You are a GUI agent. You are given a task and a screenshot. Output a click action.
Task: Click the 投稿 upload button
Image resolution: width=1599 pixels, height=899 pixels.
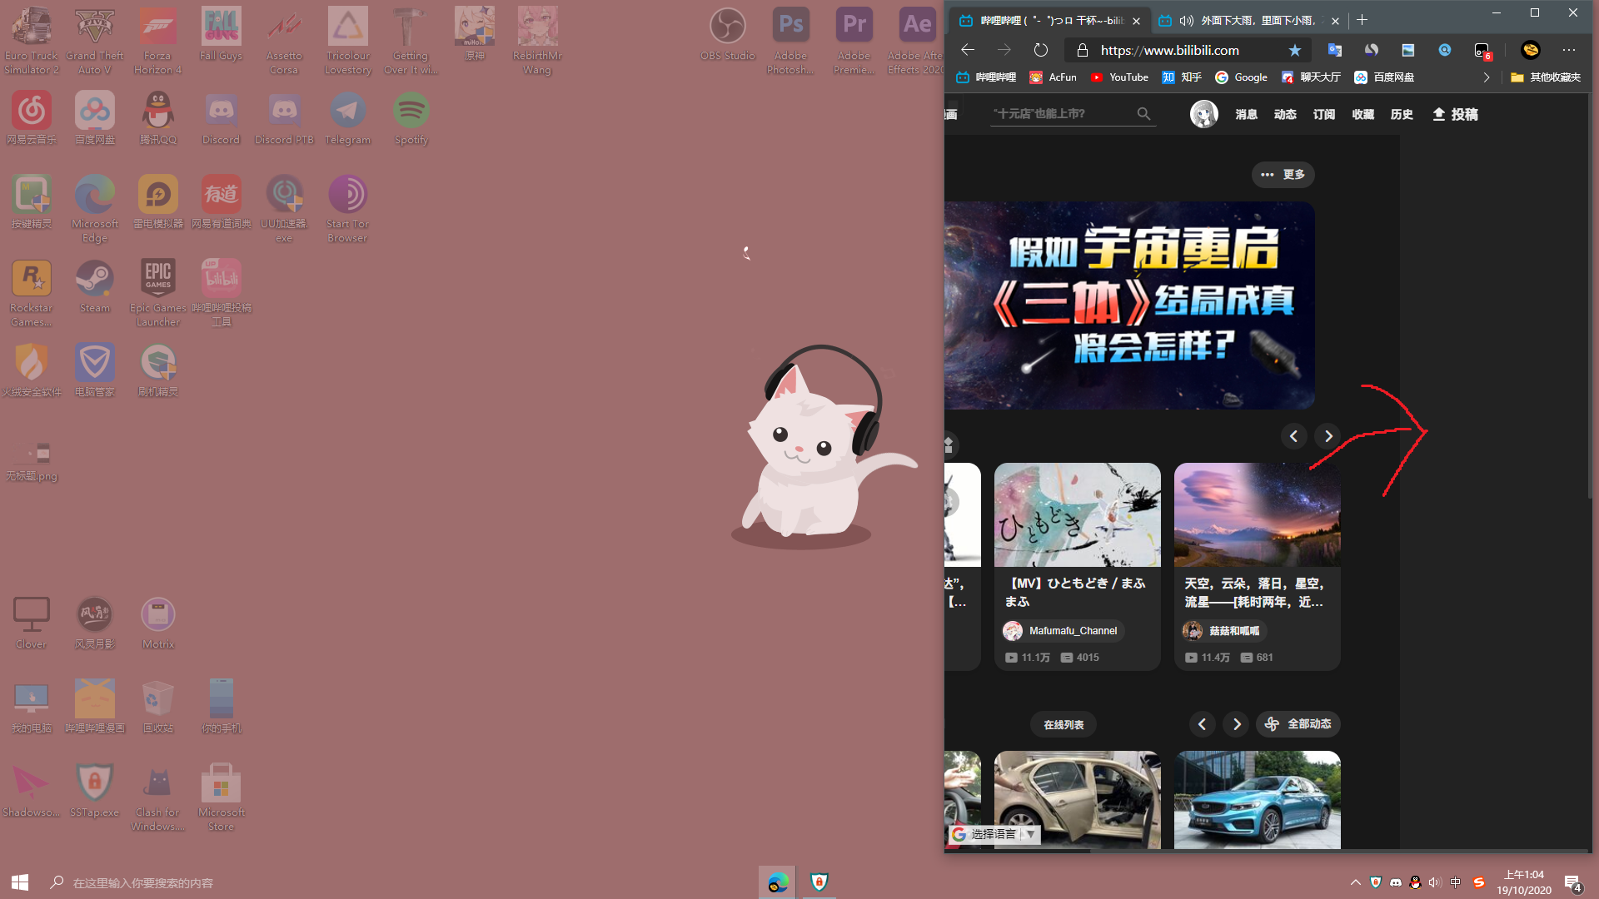pos(1455,115)
